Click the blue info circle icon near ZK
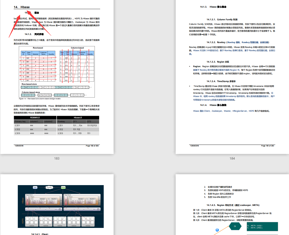The height and width of the screenshot is (235, 289). click(x=217, y=230)
